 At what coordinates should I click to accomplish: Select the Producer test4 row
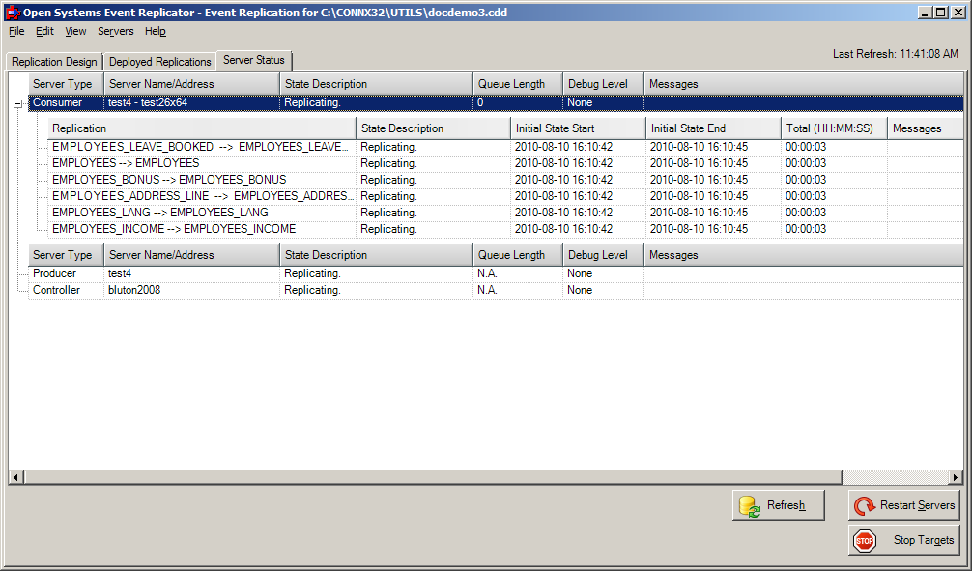[193, 273]
